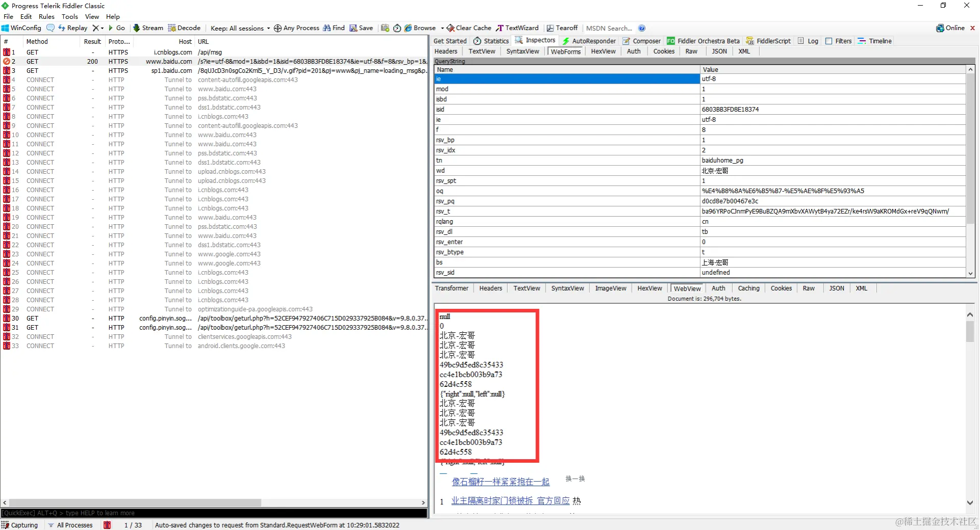Tear off the inspectors panel
This screenshot has width=980, height=530.
point(562,28)
